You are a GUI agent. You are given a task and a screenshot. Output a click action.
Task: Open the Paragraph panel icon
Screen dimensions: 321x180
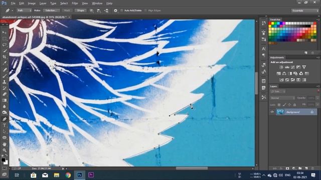(264, 55)
